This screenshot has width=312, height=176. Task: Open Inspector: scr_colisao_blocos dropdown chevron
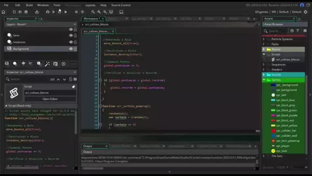[75, 72]
